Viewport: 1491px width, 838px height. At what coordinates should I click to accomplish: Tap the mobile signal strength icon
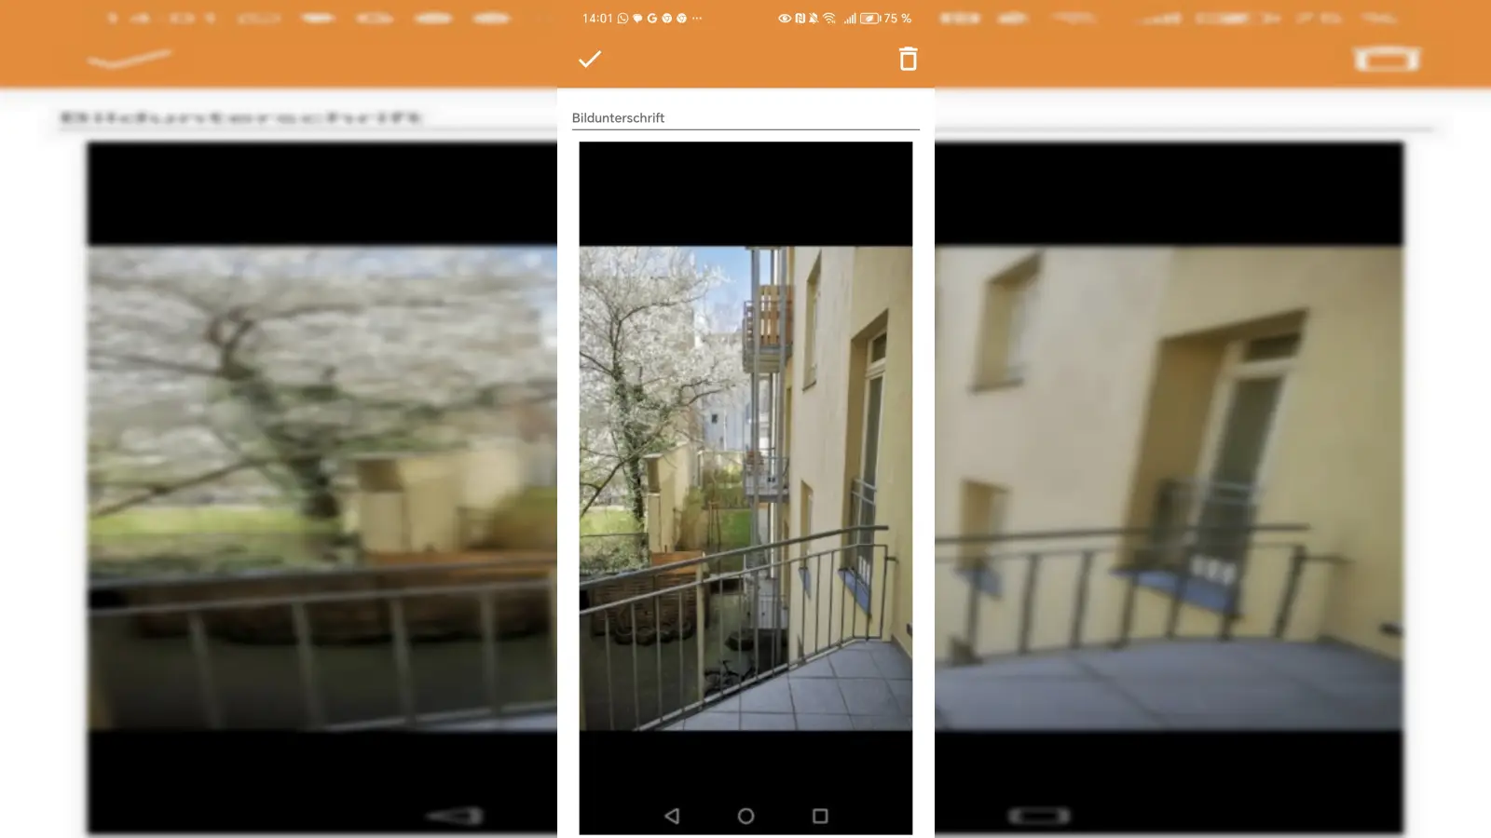pos(849,19)
